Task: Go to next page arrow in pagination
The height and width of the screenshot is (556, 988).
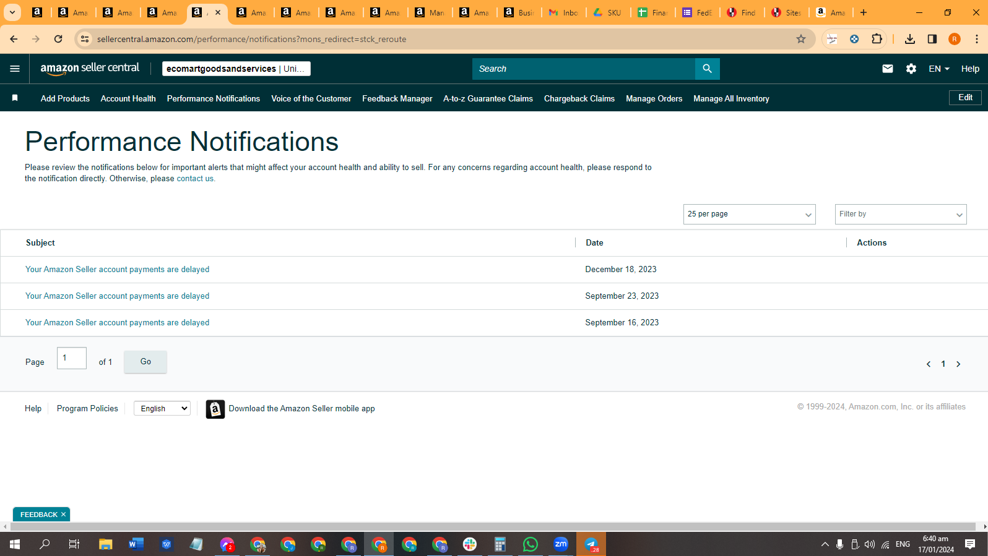Action: click(958, 364)
